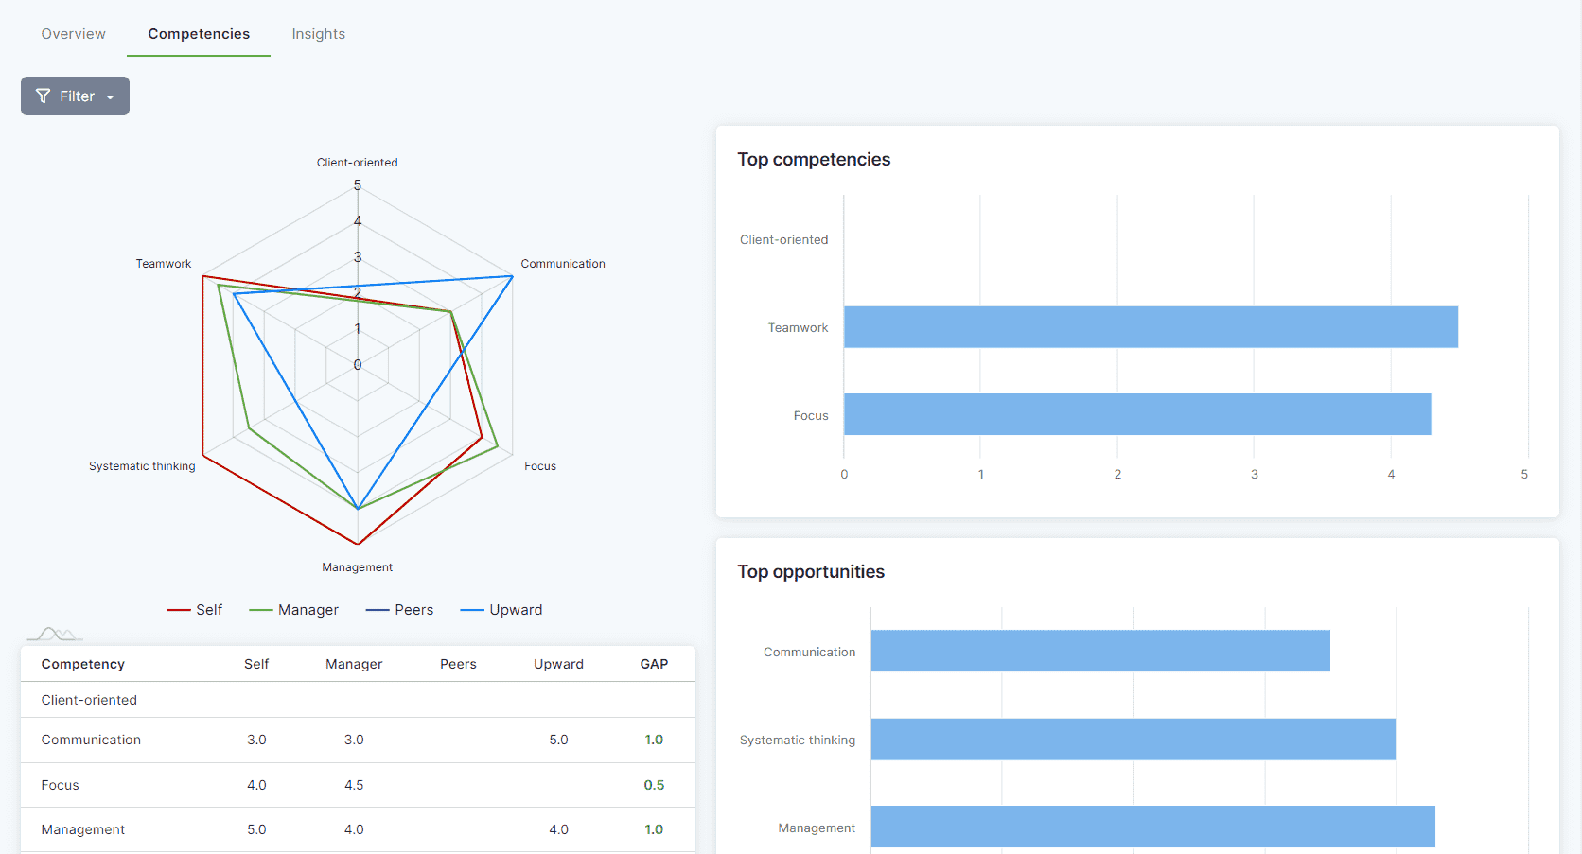Click the green Manager line marker in the legend

[261, 611]
